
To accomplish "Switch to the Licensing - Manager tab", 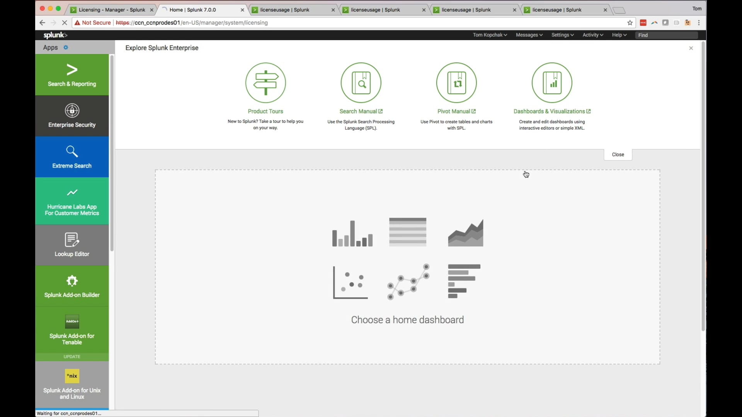I will (111, 10).
